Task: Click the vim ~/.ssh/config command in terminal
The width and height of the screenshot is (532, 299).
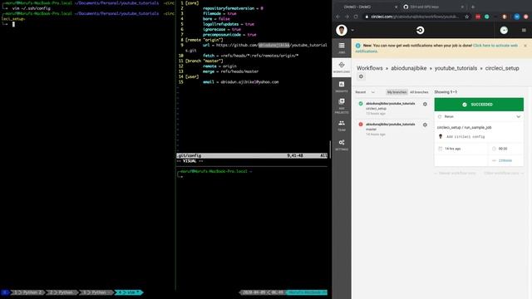Action: point(32,8)
